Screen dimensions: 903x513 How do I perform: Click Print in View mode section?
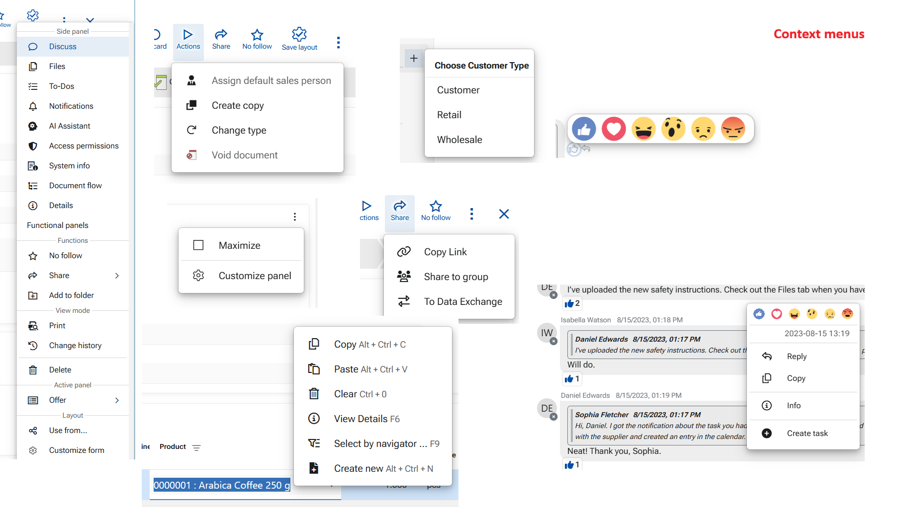click(73, 326)
